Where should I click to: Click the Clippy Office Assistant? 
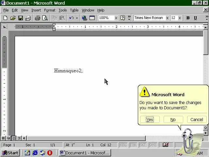pyautogui.click(x=189, y=142)
